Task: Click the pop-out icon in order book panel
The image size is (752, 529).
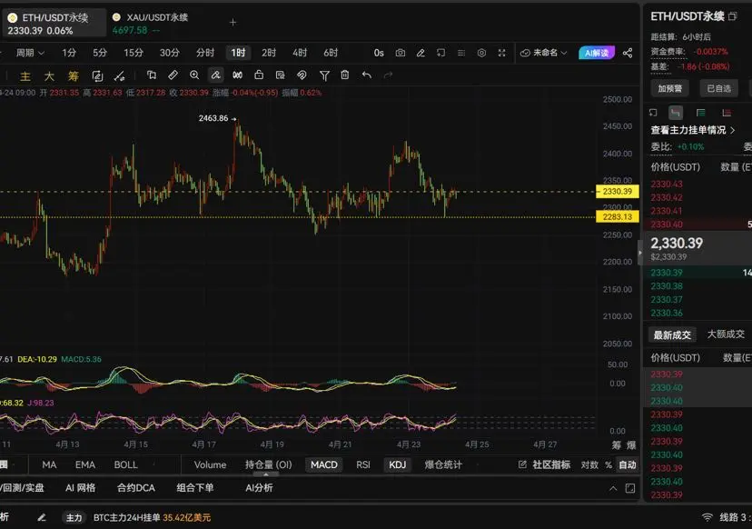Action: tap(653, 113)
